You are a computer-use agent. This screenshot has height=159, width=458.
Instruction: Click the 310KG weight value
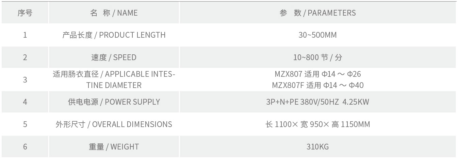click(317, 147)
